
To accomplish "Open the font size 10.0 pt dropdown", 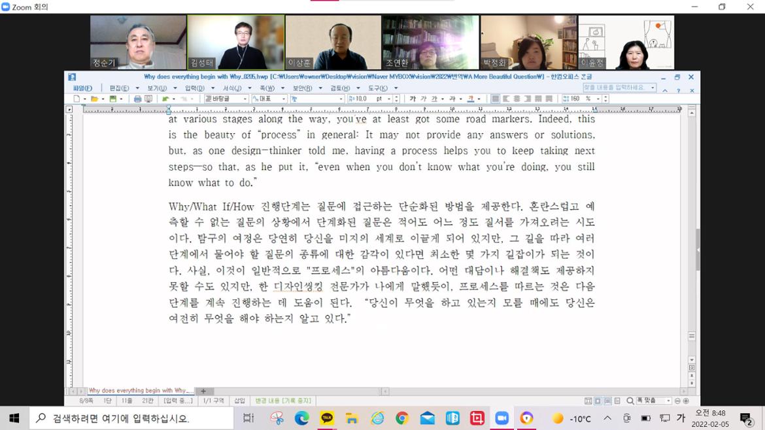I will (388, 99).
